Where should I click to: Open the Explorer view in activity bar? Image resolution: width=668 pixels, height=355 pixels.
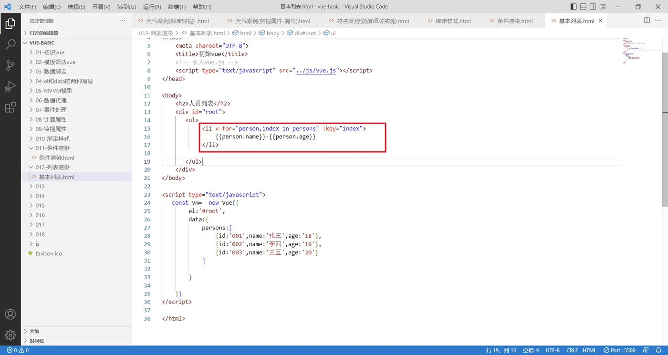(x=10, y=24)
